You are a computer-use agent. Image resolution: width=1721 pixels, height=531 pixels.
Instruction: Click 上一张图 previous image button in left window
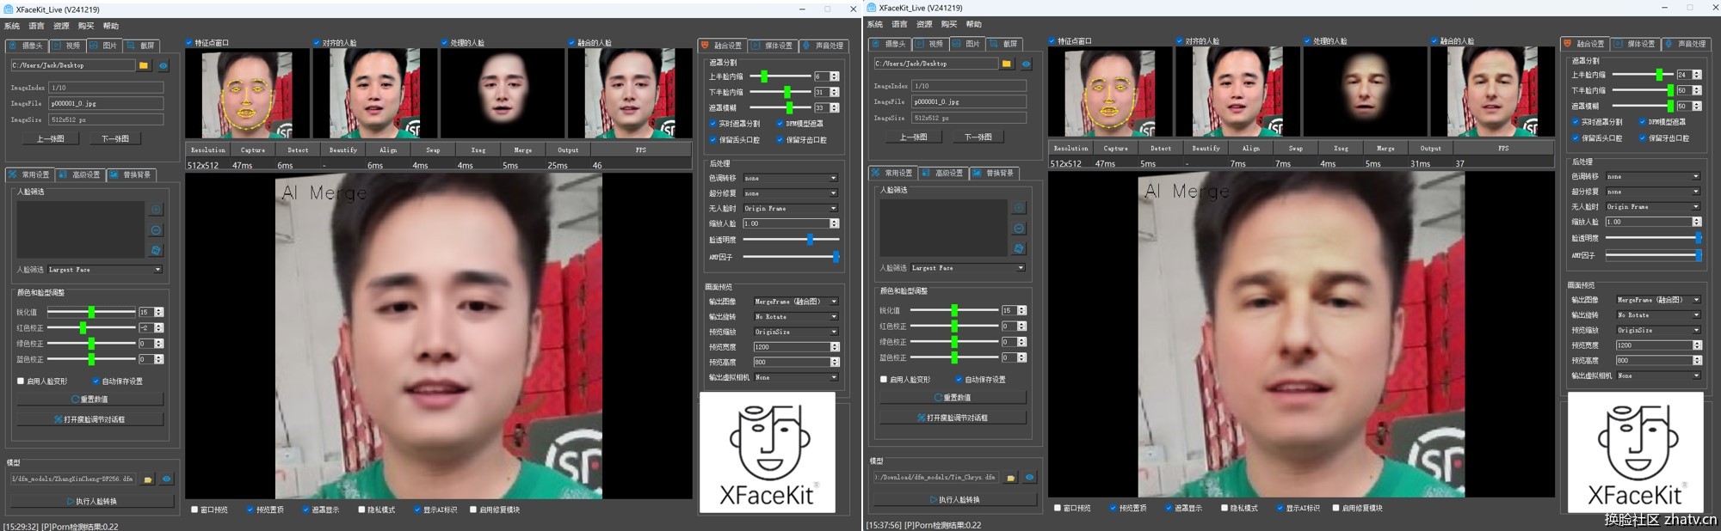[50, 138]
